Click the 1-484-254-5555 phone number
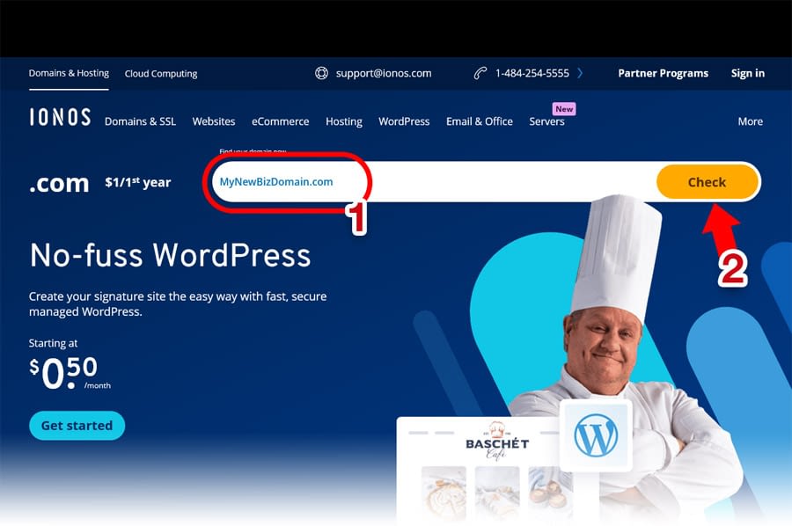Screen dimensions: 792x526 [x=532, y=73]
